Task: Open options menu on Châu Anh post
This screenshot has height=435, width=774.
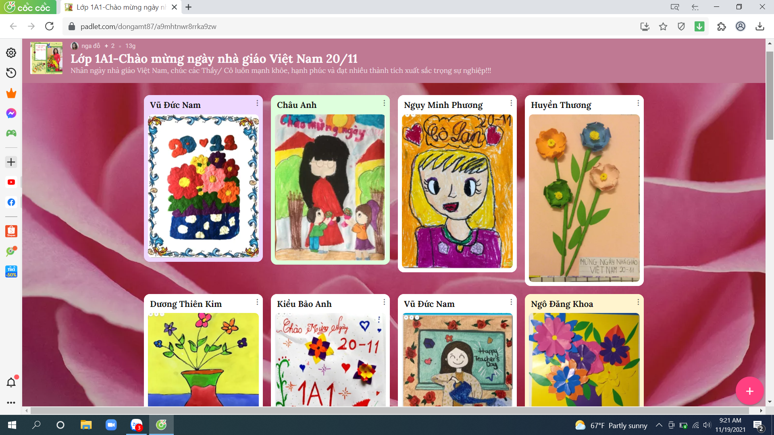Action: coord(384,104)
